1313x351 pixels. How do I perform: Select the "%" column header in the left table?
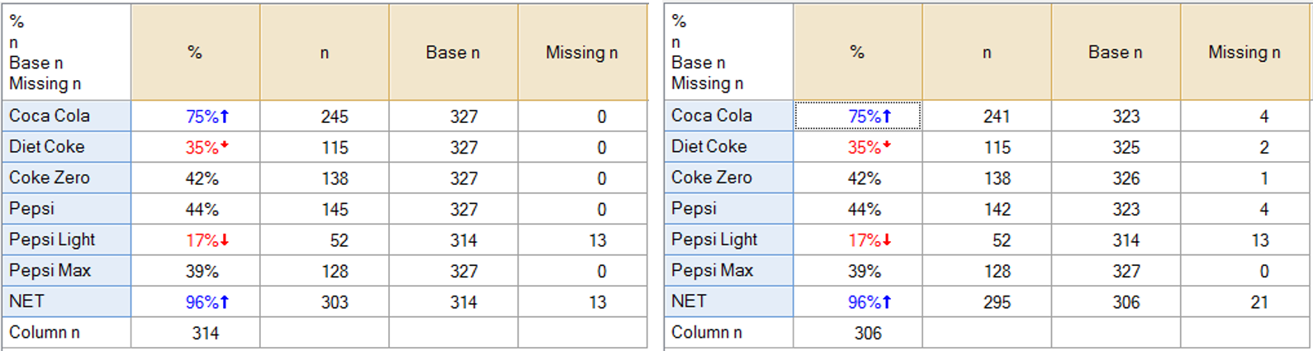pos(195,52)
